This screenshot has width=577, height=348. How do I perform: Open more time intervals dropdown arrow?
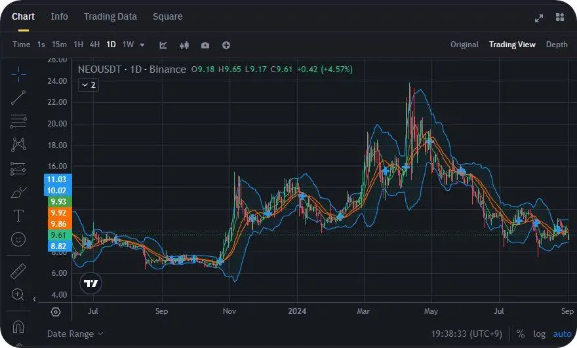pyautogui.click(x=142, y=45)
